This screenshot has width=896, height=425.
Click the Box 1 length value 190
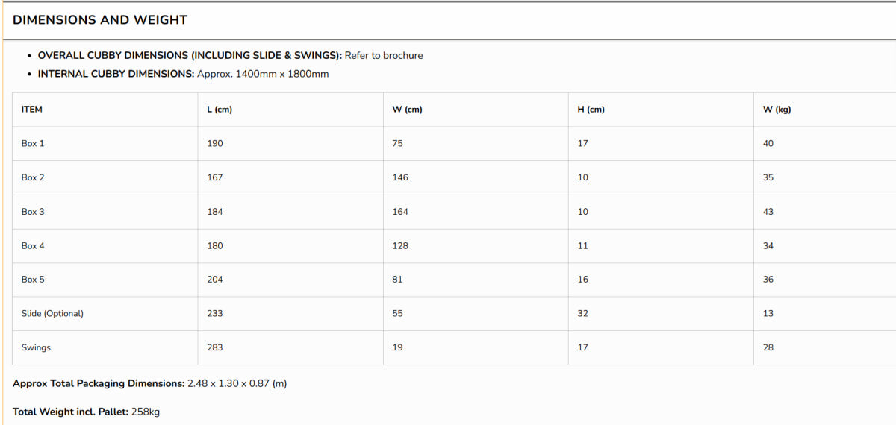tap(215, 143)
